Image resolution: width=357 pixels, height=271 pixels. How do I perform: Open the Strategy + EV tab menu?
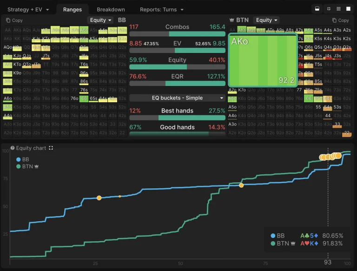click(28, 9)
